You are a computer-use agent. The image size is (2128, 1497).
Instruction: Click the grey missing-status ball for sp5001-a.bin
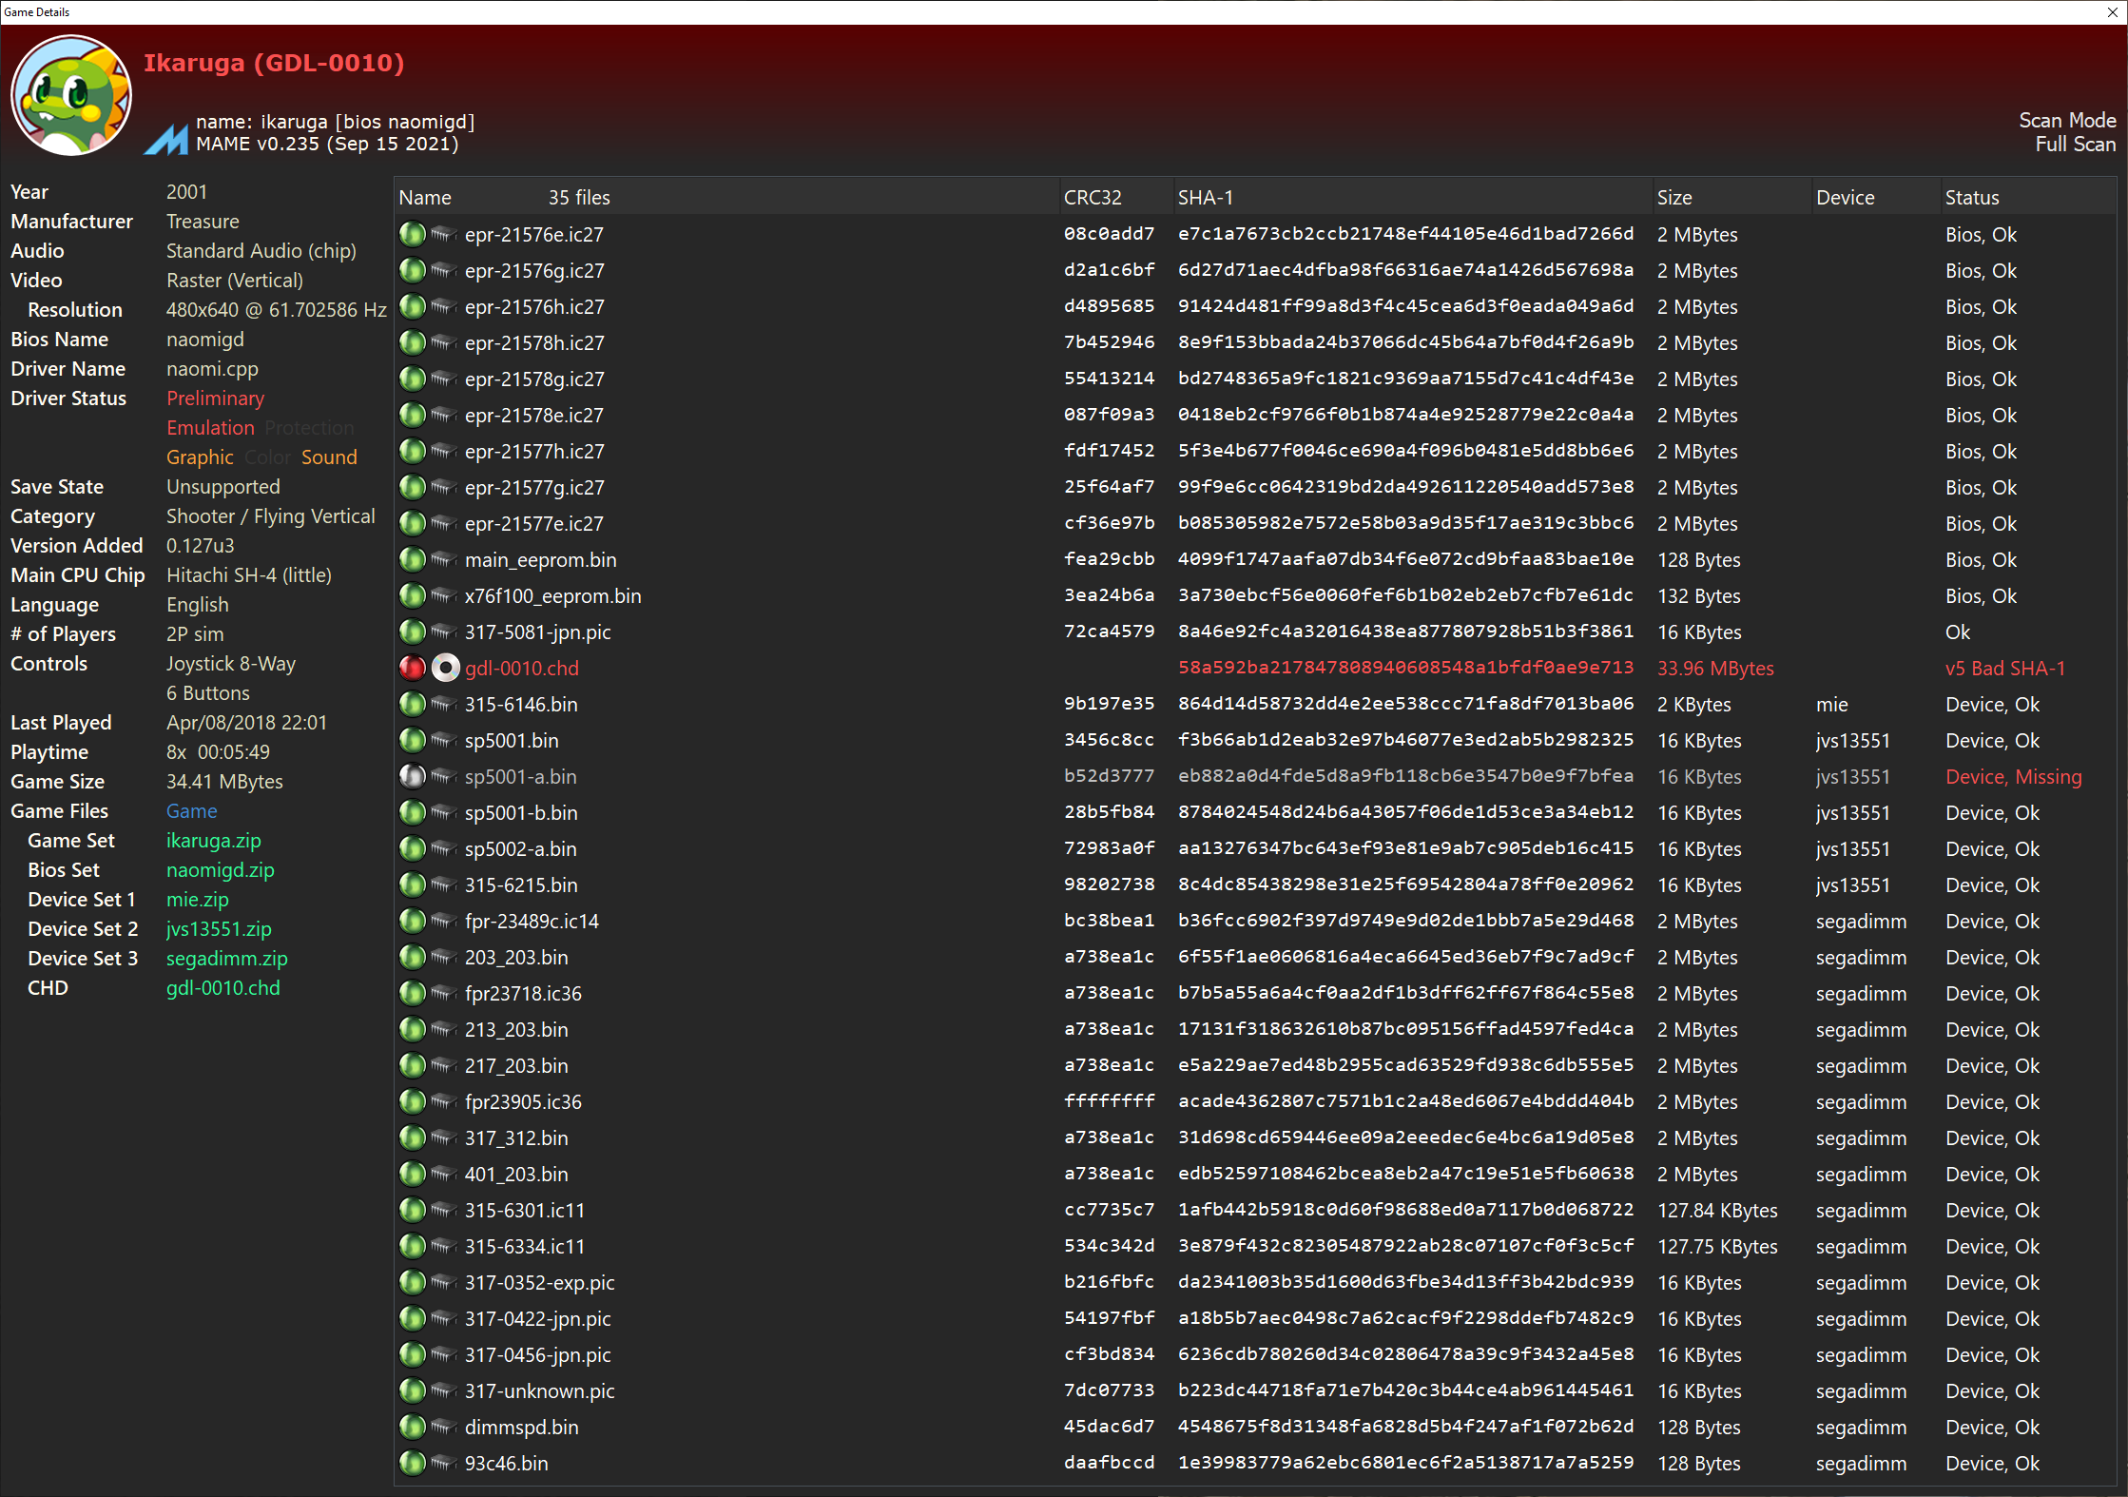(412, 777)
